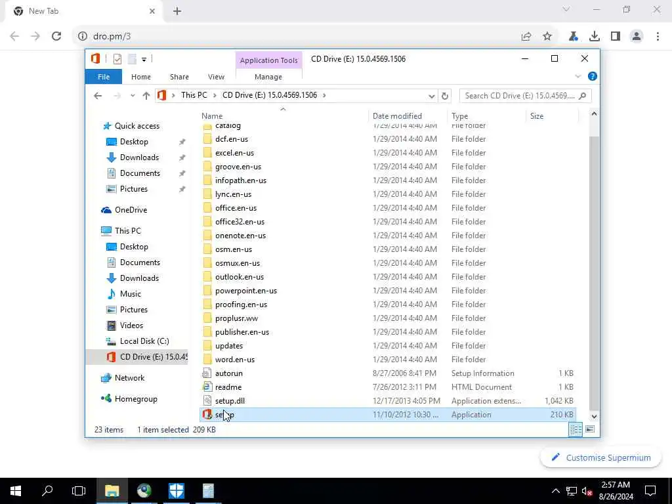The width and height of the screenshot is (672, 504).
Task: Select the setup.dll file icon
Action: pos(207,401)
